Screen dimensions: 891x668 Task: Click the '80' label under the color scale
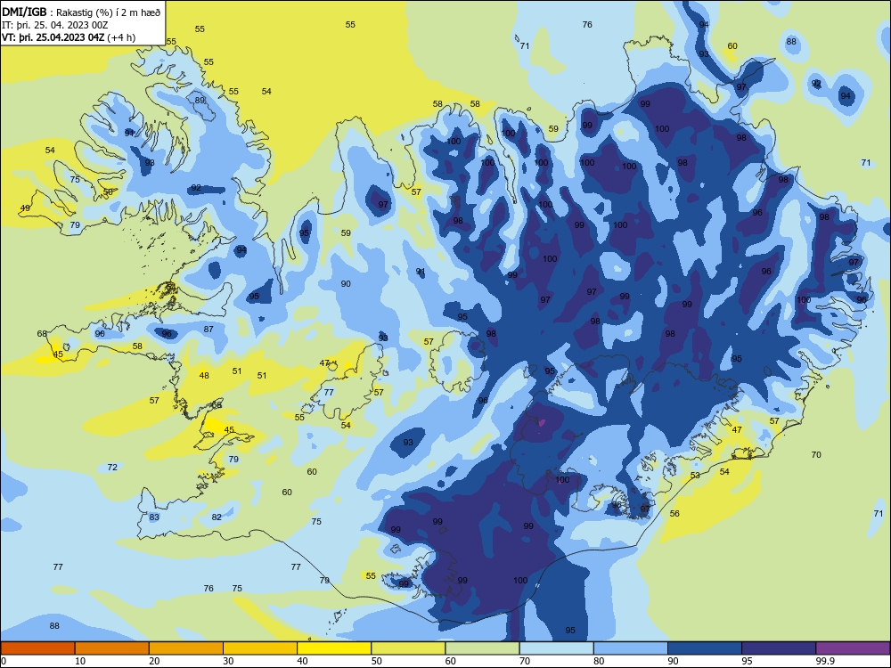(599, 661)
